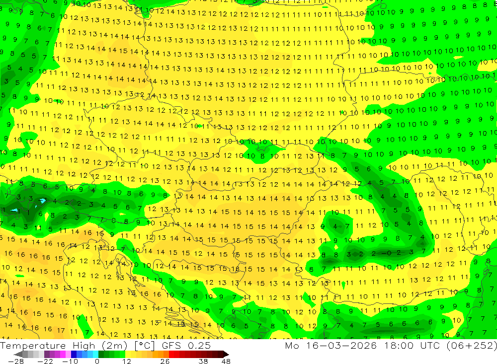Click the "Mo 16-03-2026" forecast date

point(331,345)
